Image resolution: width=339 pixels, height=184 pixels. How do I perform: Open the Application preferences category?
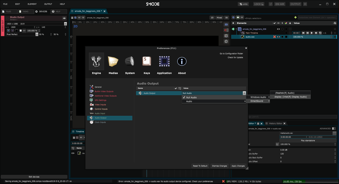pos(164,64)
